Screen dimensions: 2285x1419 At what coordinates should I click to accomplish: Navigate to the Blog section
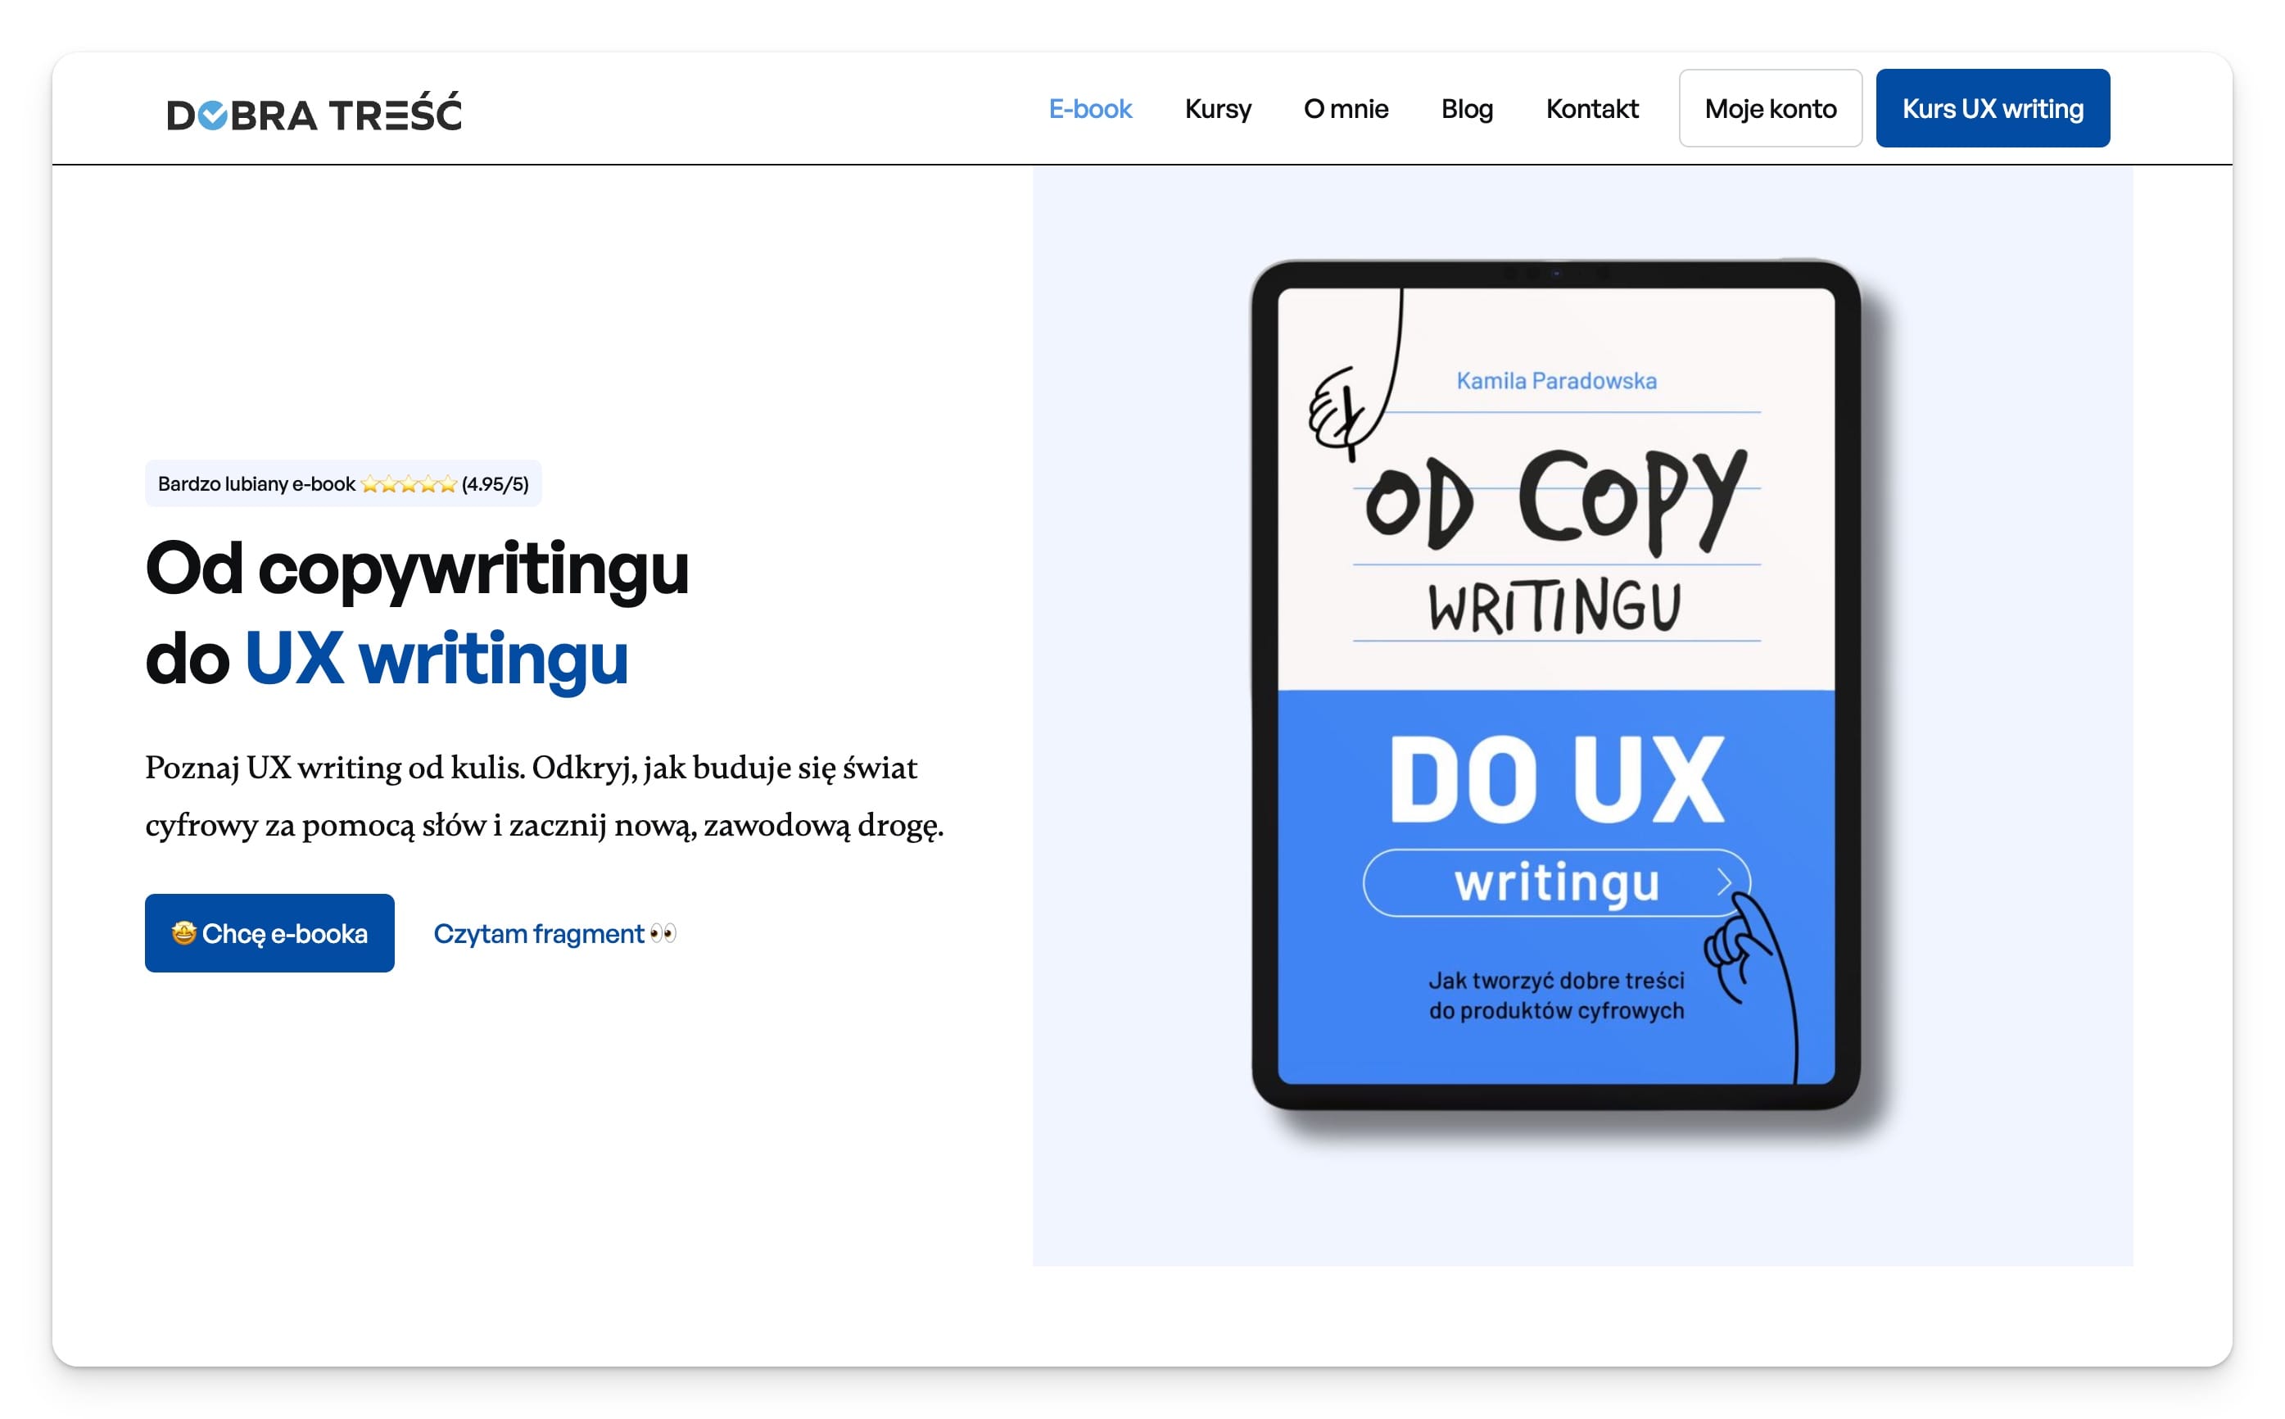coord(1467,109)
